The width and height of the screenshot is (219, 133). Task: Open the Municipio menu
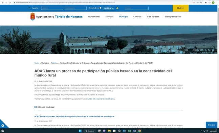point(123,17)
